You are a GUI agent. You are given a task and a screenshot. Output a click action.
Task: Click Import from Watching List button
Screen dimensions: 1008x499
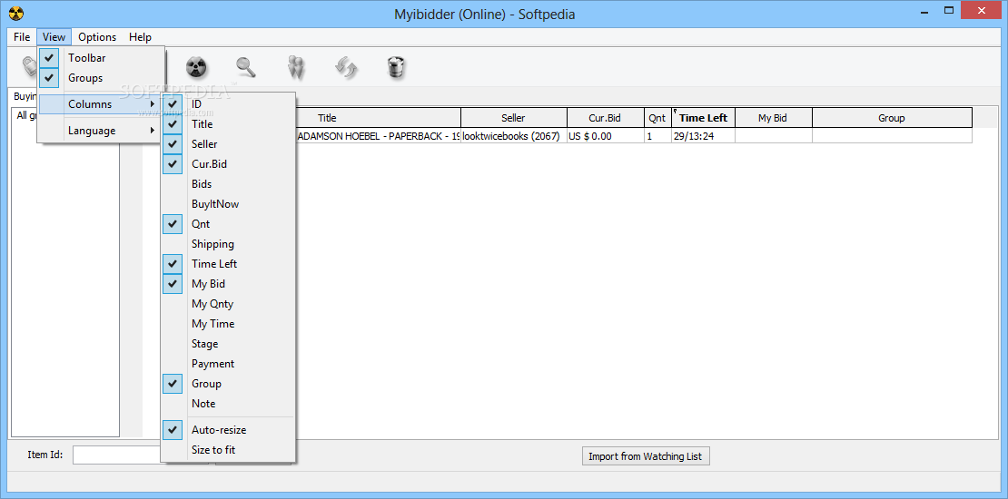646,456
